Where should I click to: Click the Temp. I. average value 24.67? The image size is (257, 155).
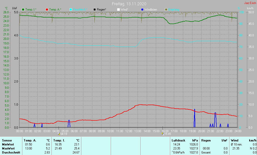click(76, 152)
